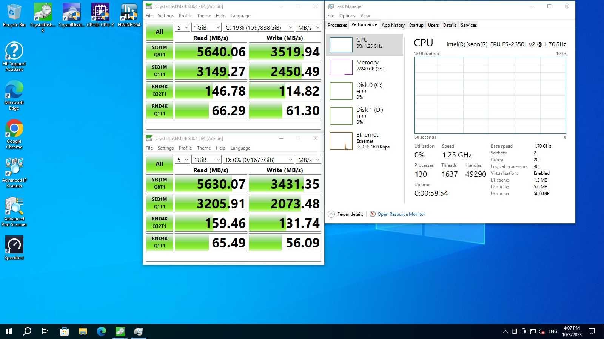Viewport: 604px width, 339px height.
Task: Run RND4K Q32T1 test on D: drive
Action: (x=159, y=223)
